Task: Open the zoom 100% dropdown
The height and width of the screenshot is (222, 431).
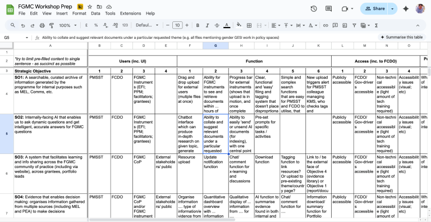Action: pyautogui.click(x=67, y=25)
